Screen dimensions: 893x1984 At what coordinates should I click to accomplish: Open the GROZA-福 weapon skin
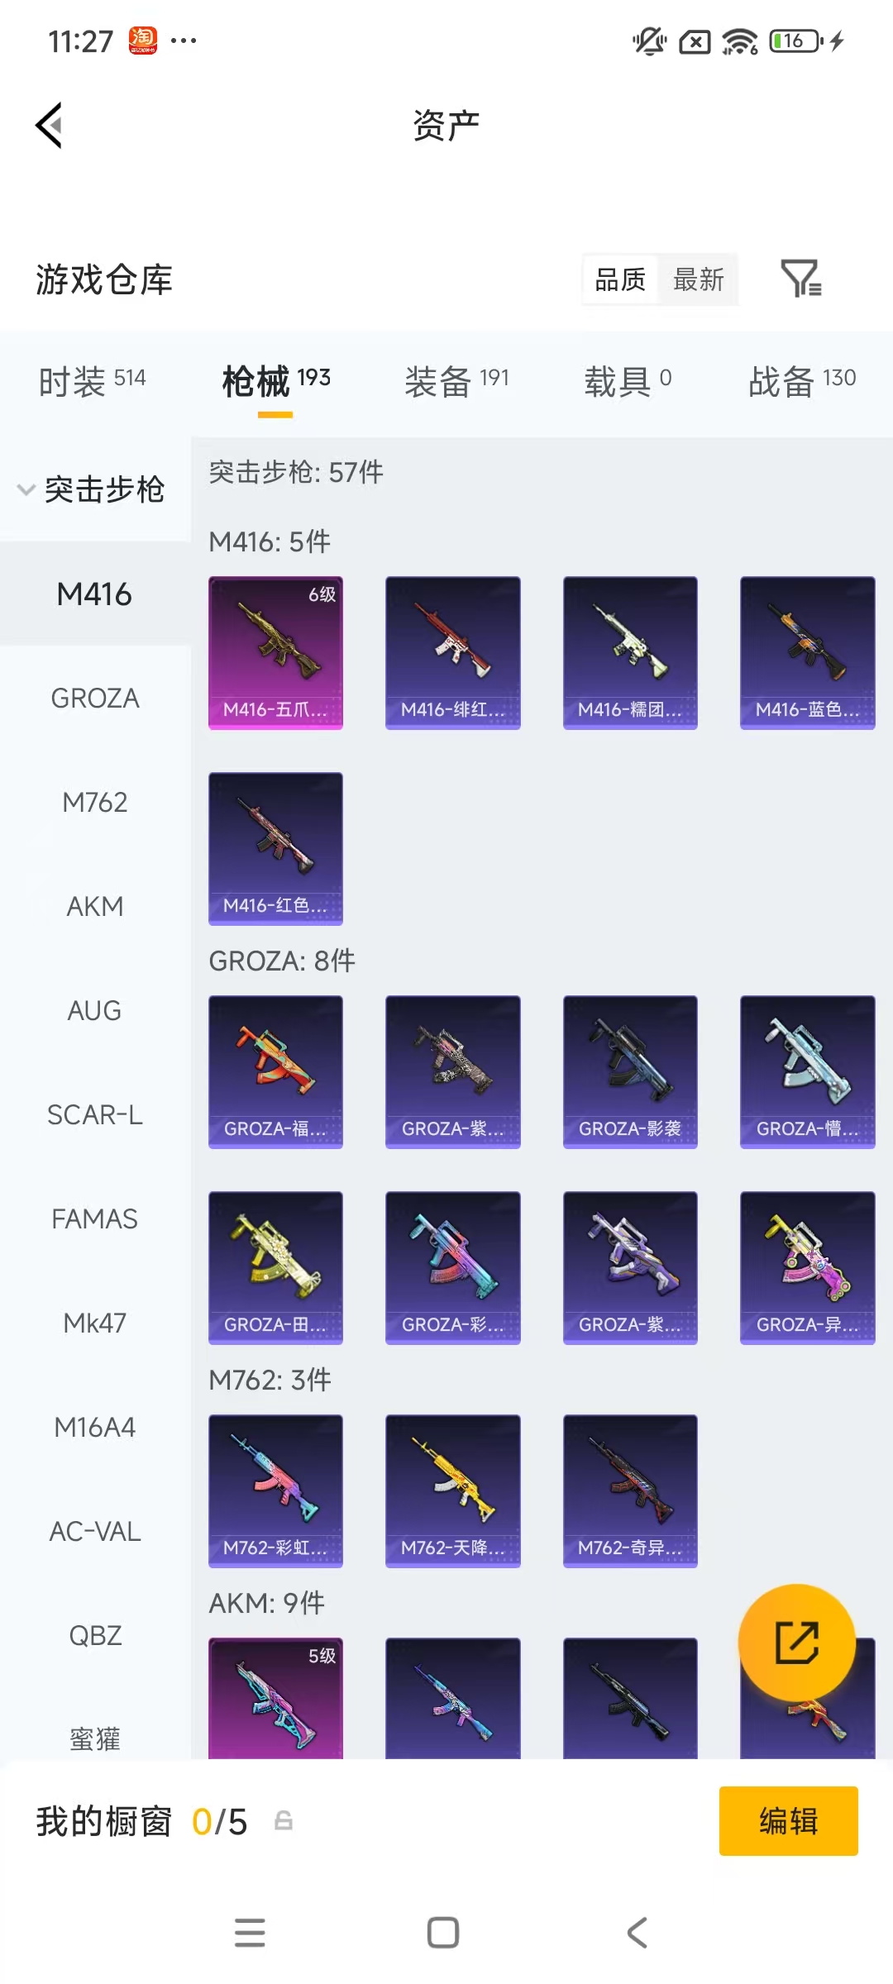[275, 1072]
